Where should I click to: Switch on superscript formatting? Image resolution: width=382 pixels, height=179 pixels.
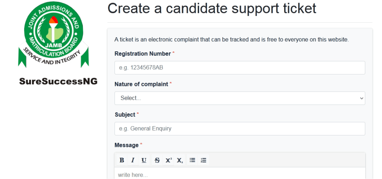click(169, 160)
